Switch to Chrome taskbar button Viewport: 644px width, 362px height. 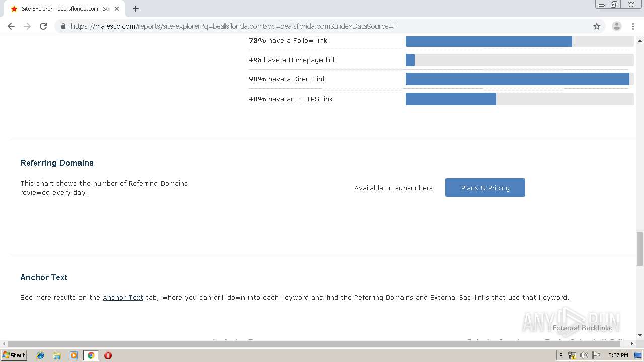click(x=91, y=355)
